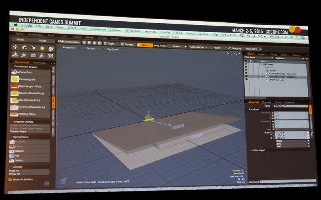
Task: Toggle visibility eye for Directional Light
Action: click(x=246, y=79)
